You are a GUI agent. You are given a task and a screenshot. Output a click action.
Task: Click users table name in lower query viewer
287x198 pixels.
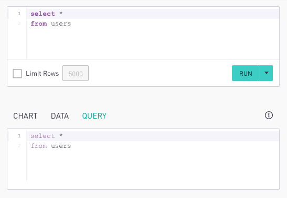tap(61, 146)
